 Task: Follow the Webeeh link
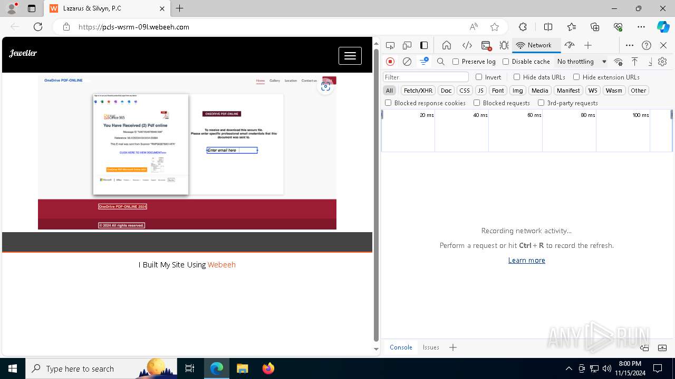tap(221, 265)
